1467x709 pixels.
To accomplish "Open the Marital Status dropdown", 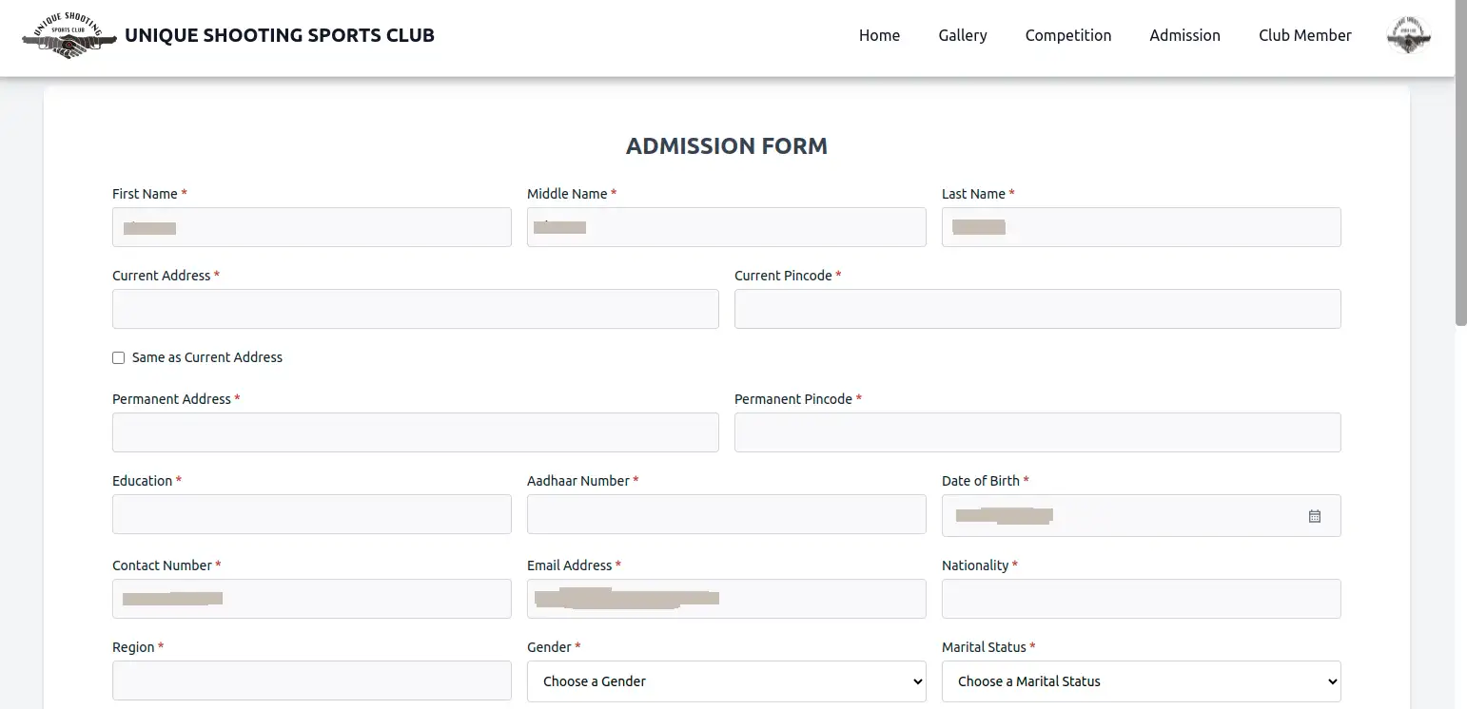I will [1141, 681].
